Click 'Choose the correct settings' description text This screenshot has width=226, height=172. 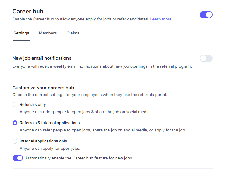(x=90, y=95)
